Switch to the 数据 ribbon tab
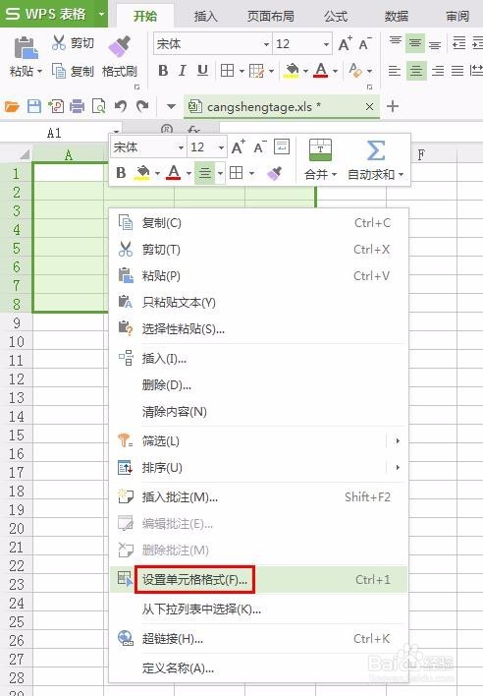 pos(397,17)
